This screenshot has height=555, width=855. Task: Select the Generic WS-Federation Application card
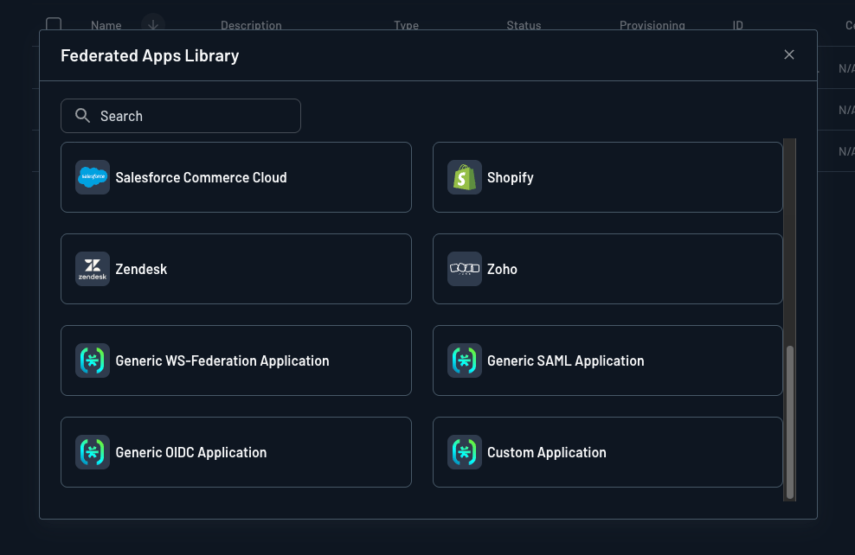click(x=236, y=360)
